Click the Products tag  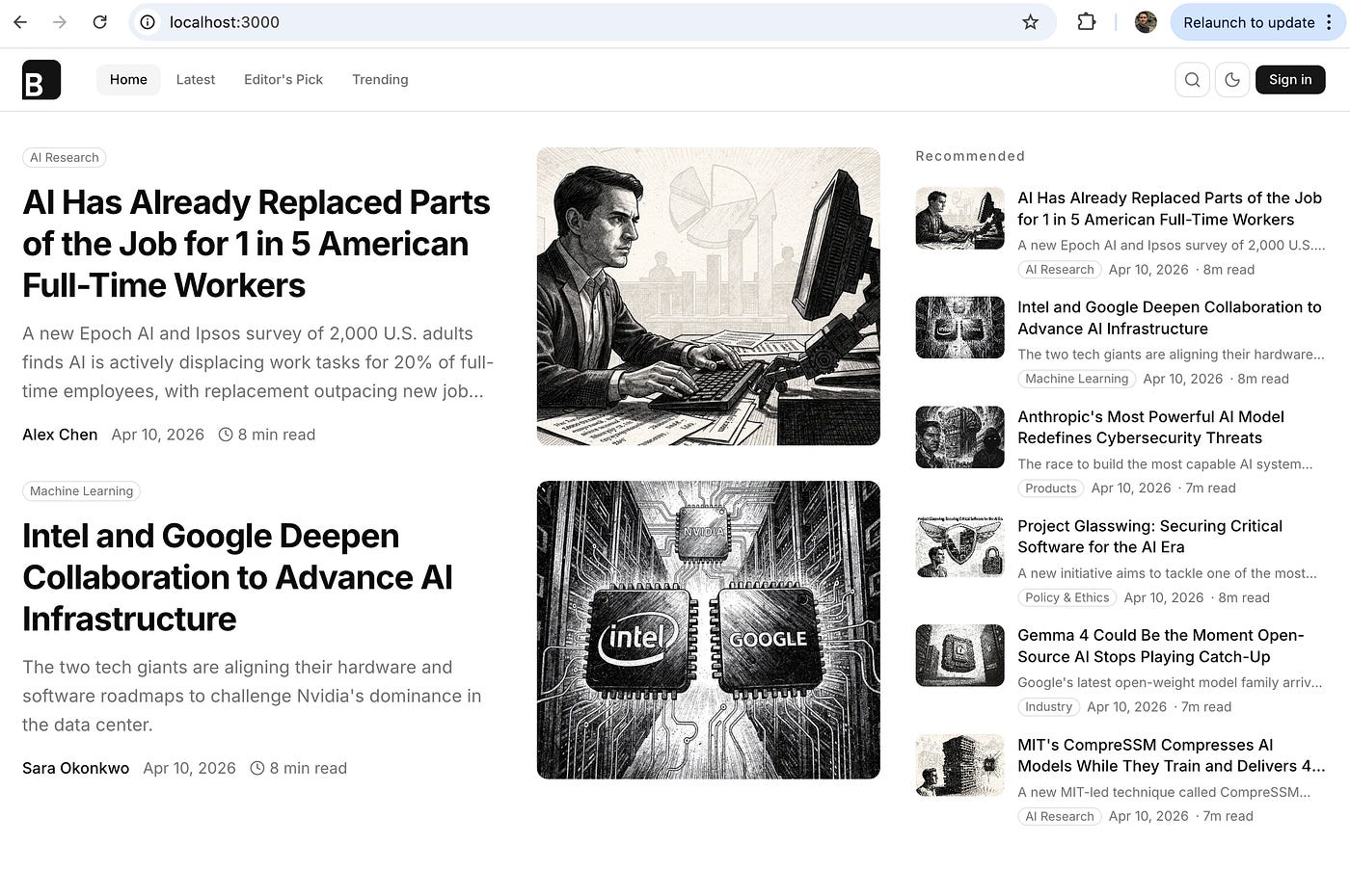(x=1050, y=488)
